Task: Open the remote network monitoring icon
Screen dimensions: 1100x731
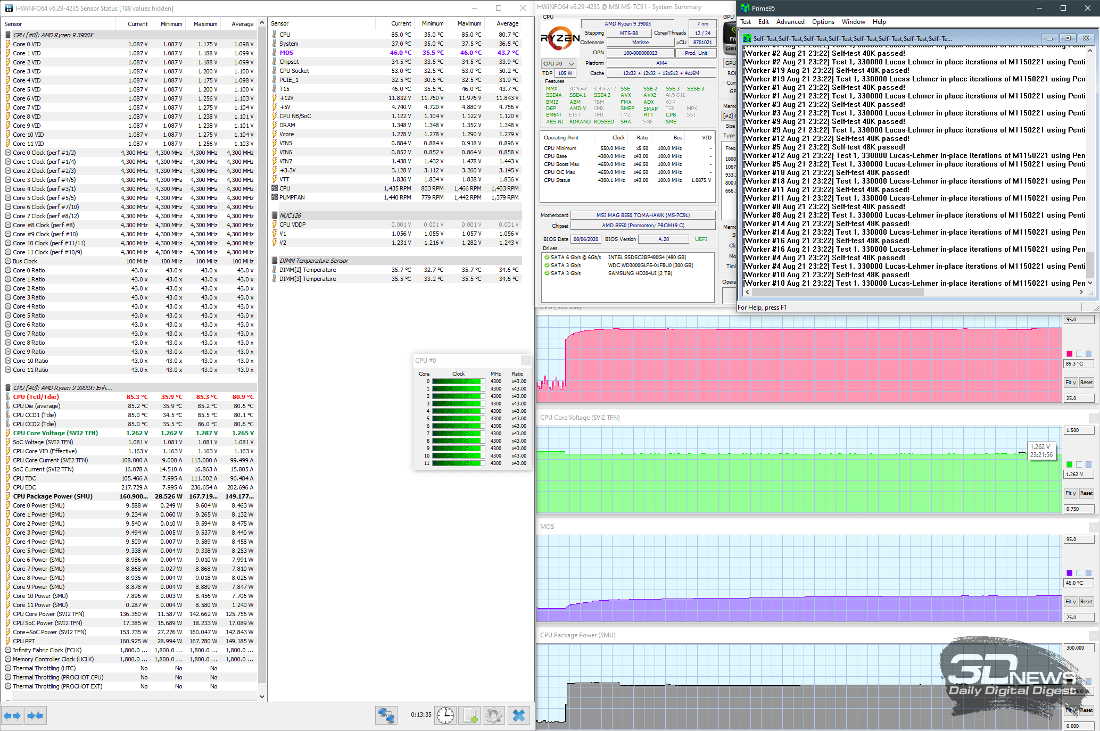Action: pyautogui.click(x=386, y=716)
